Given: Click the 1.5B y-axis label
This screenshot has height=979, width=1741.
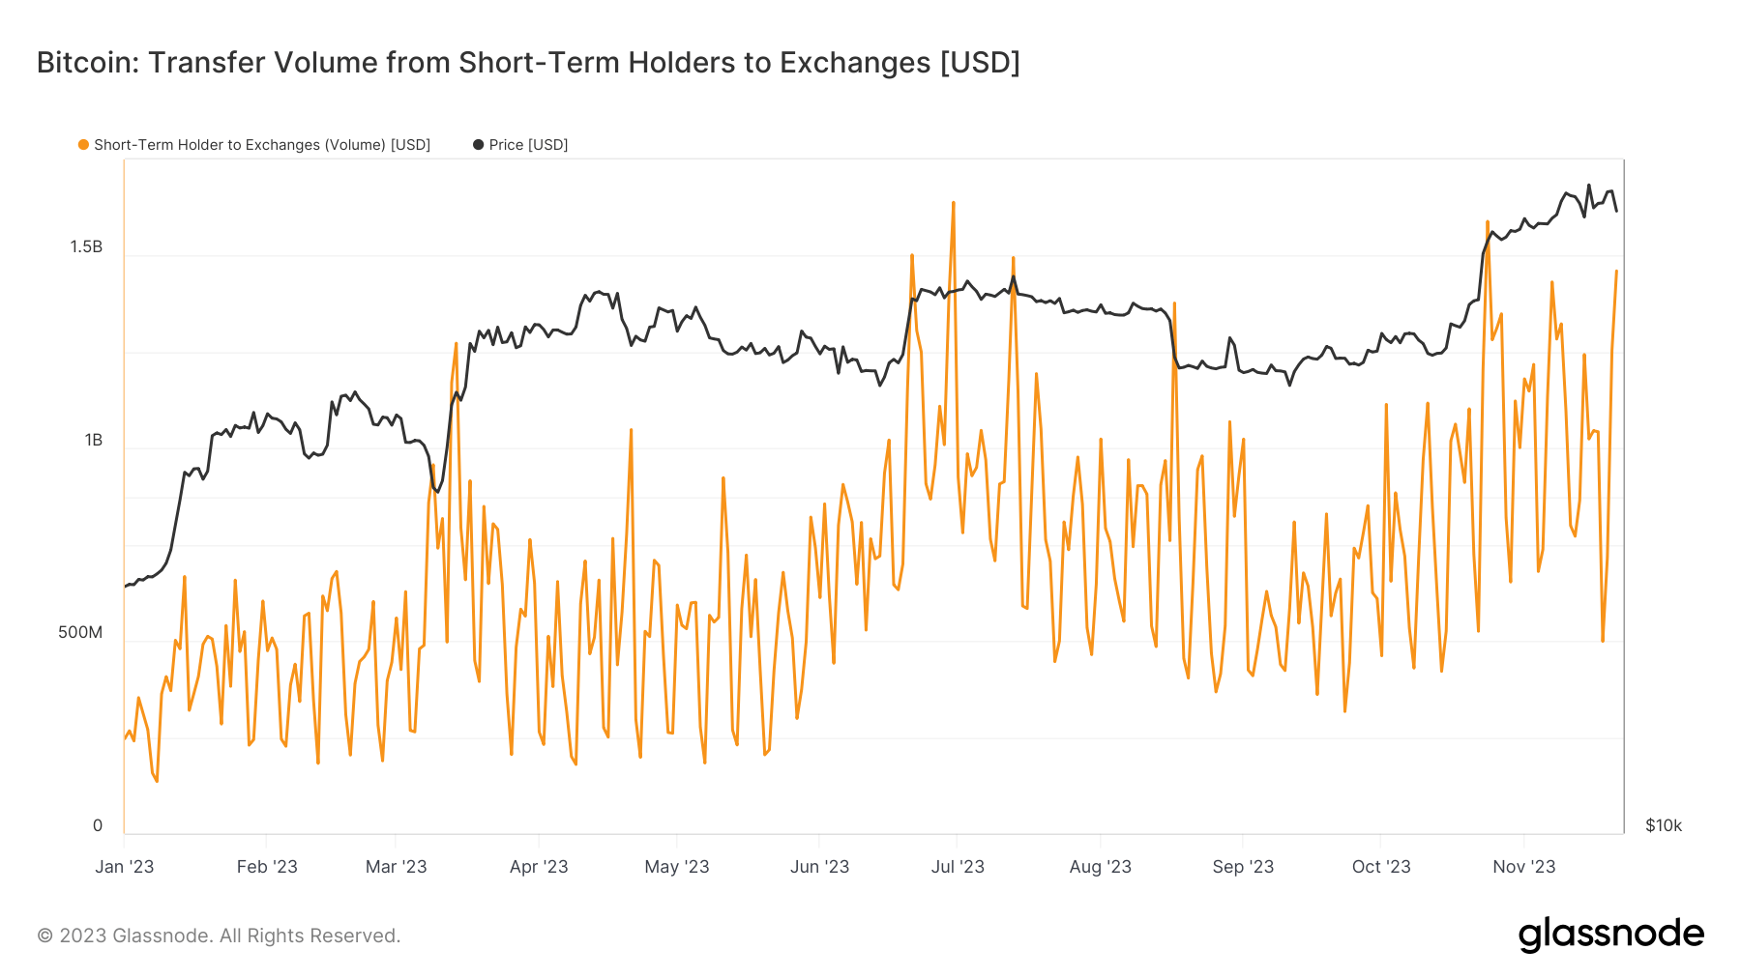Looking at the screenshot, I should [86, 247].
